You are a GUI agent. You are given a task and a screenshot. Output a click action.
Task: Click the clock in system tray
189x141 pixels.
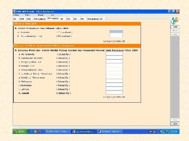coord(174,132)
